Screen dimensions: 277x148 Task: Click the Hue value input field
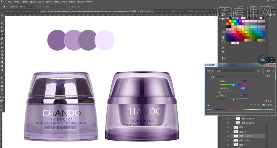point(244,81)
